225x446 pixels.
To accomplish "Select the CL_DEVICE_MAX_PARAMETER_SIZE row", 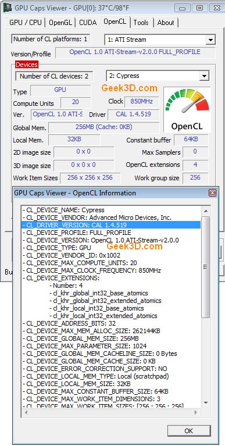I will pyautogui.click(x=111, y=346).
